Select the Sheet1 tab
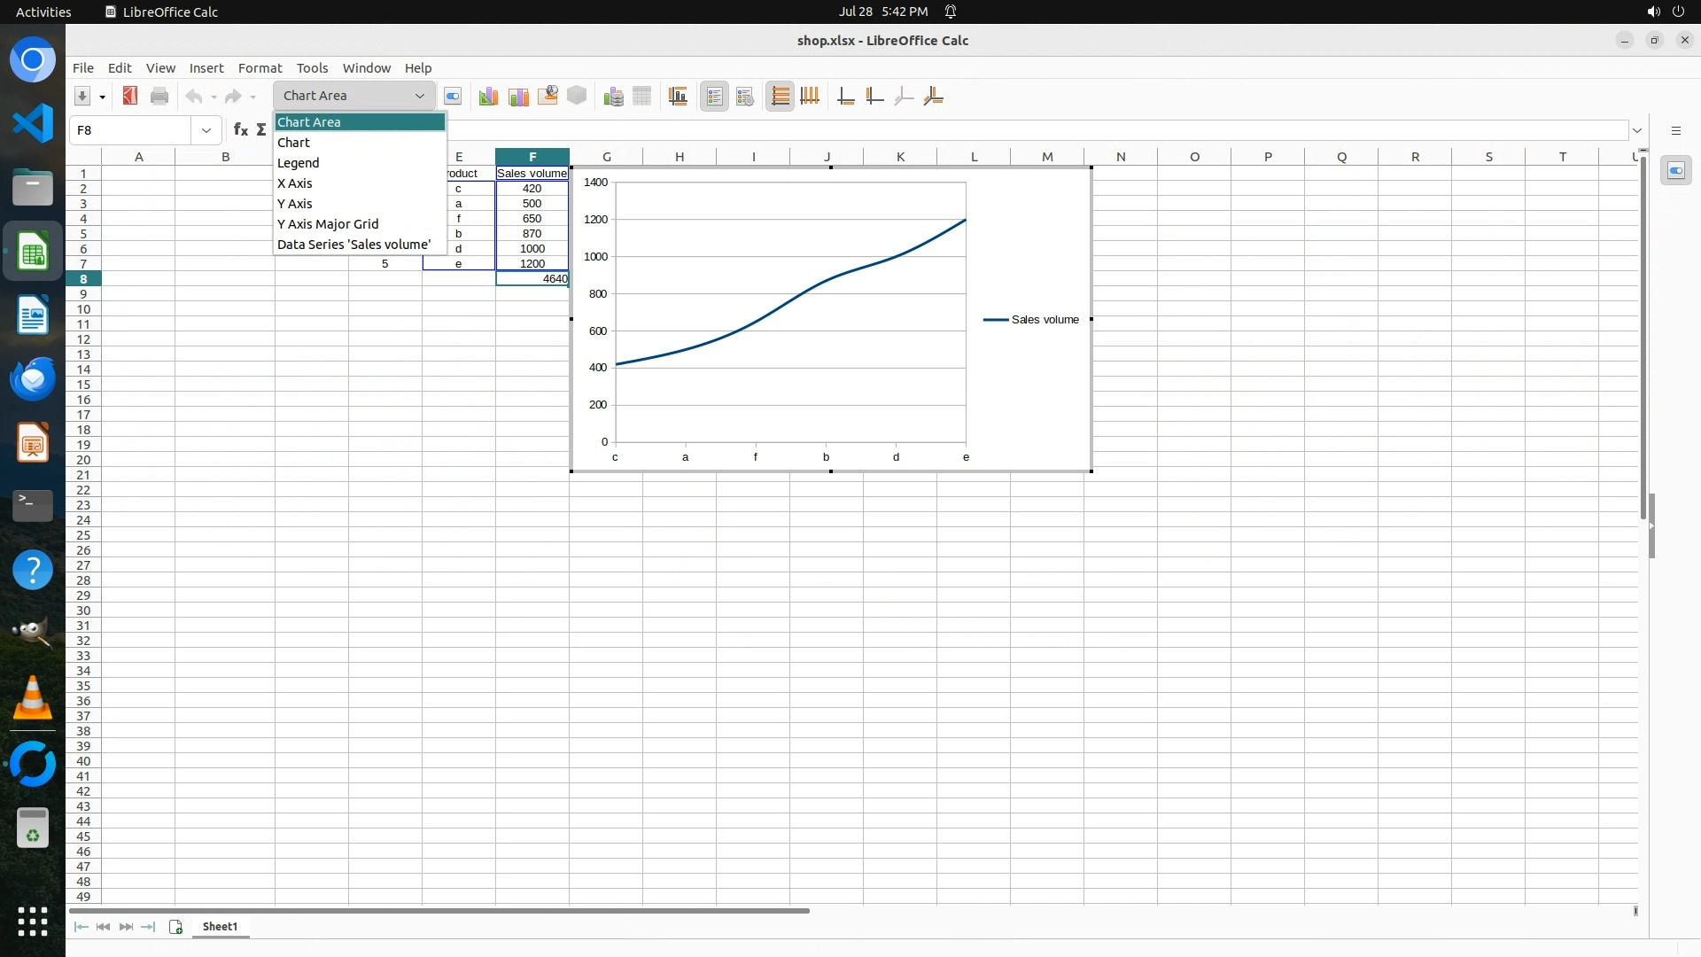1701x957 pixels. pos(220,927)
